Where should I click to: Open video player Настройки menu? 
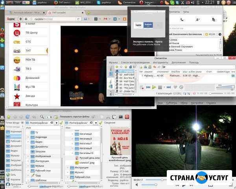click(197, 103)
